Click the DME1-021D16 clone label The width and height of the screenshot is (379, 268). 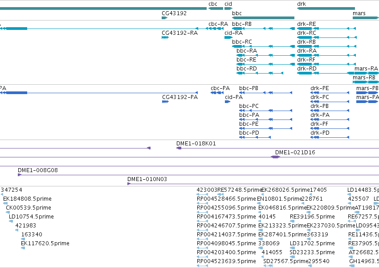point(295,153)
